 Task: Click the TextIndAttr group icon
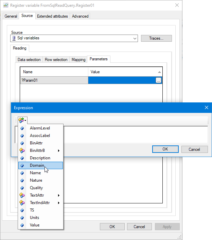(22, 203)
